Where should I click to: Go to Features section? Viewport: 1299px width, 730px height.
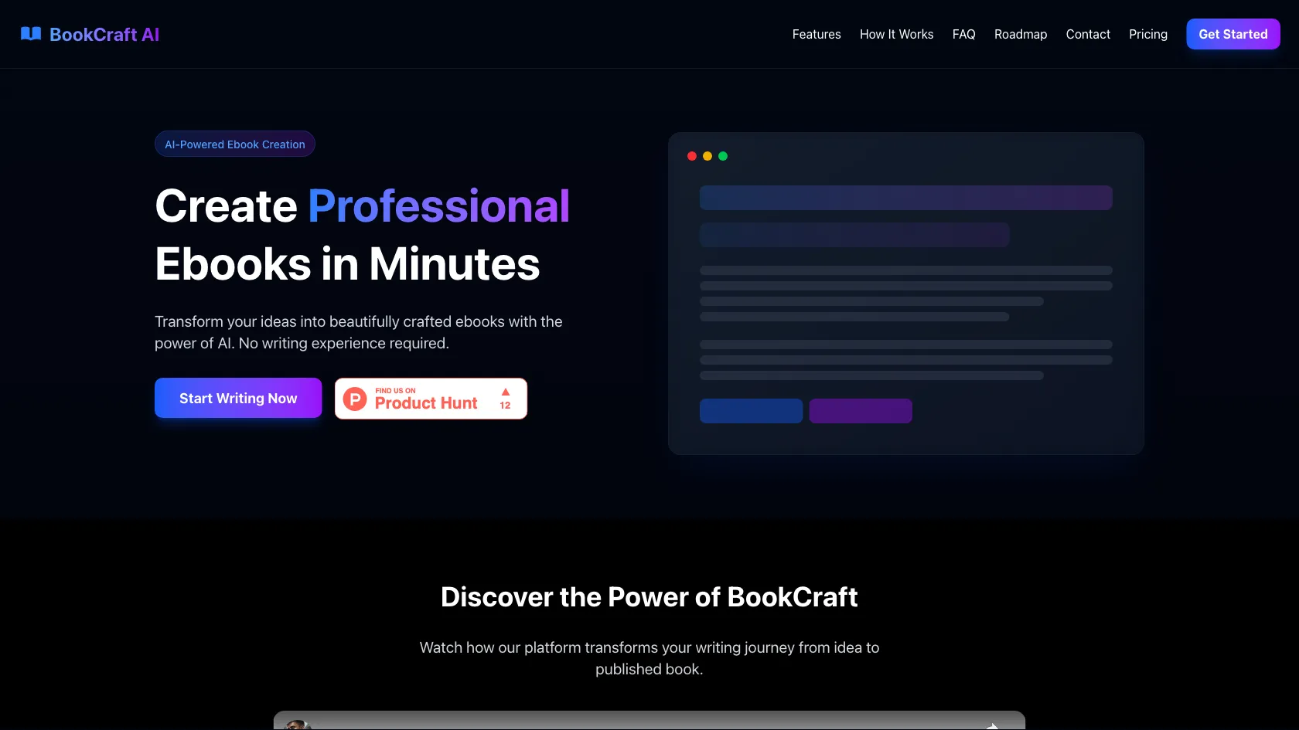(817, 34)
